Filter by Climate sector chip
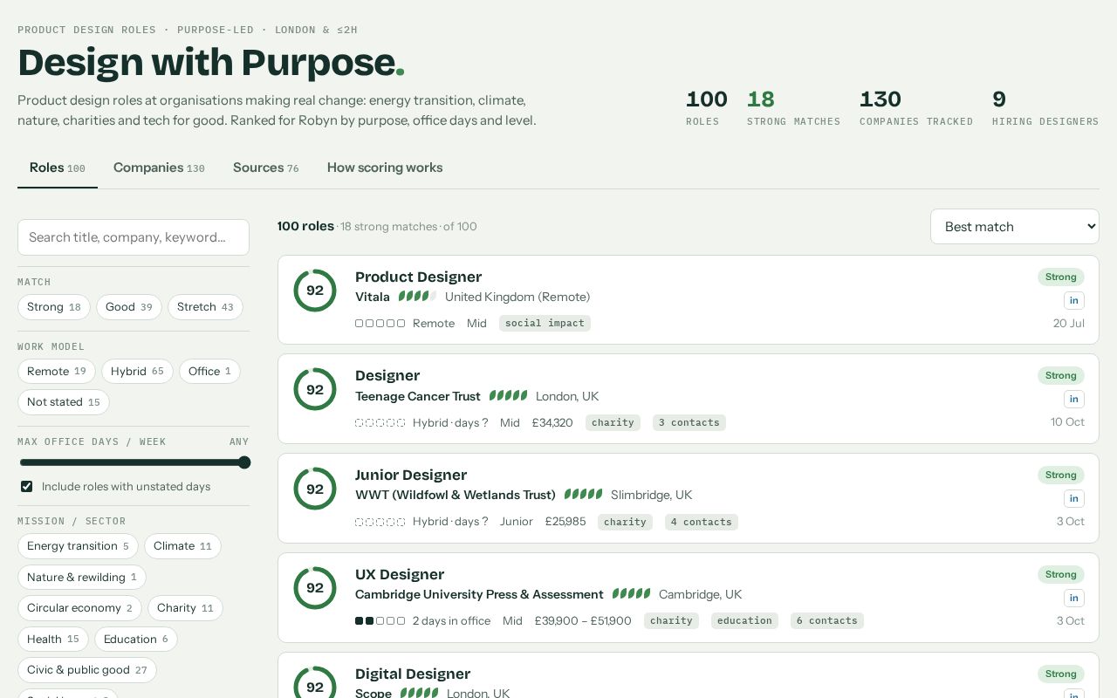1117x698 pixels. pos(182,546)
